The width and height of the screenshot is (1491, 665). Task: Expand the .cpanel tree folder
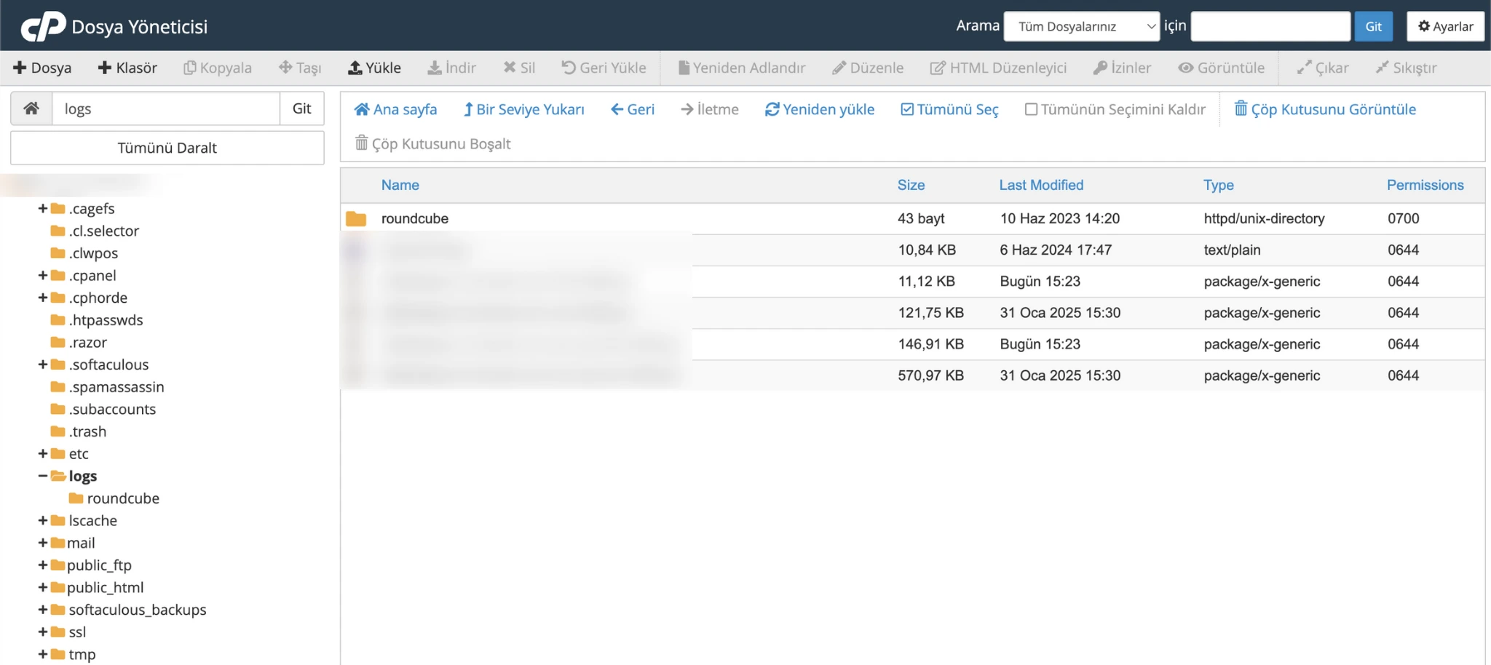[x=43, y=275]
